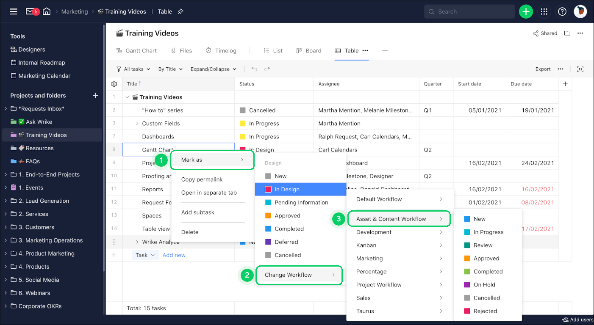Open the help question mark icon
The image size is (594, 325).
click(x=562, y=11)
